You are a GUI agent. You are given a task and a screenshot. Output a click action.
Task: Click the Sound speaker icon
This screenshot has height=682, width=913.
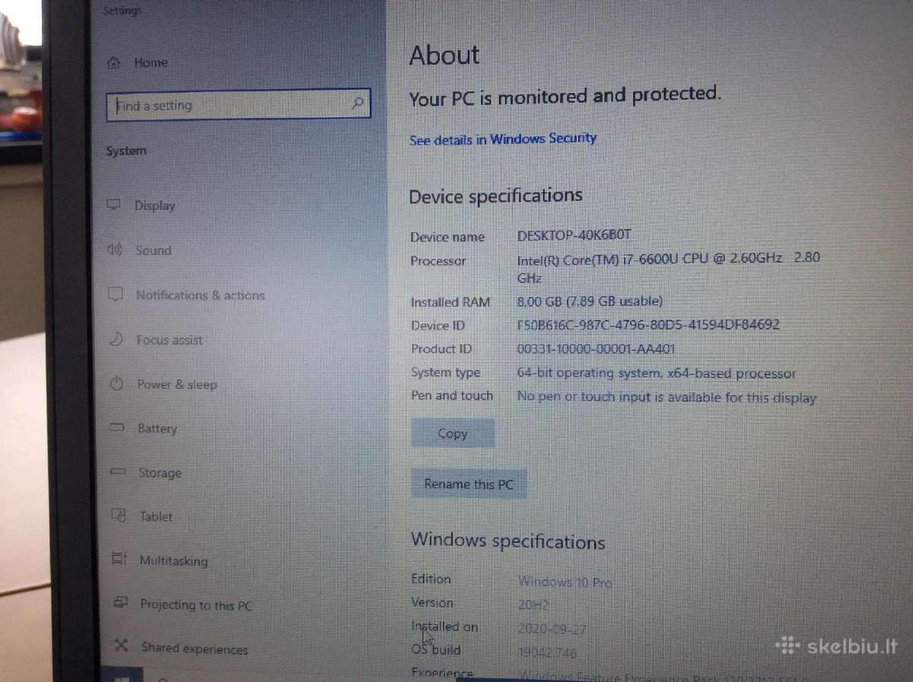(x=115, y=250)
